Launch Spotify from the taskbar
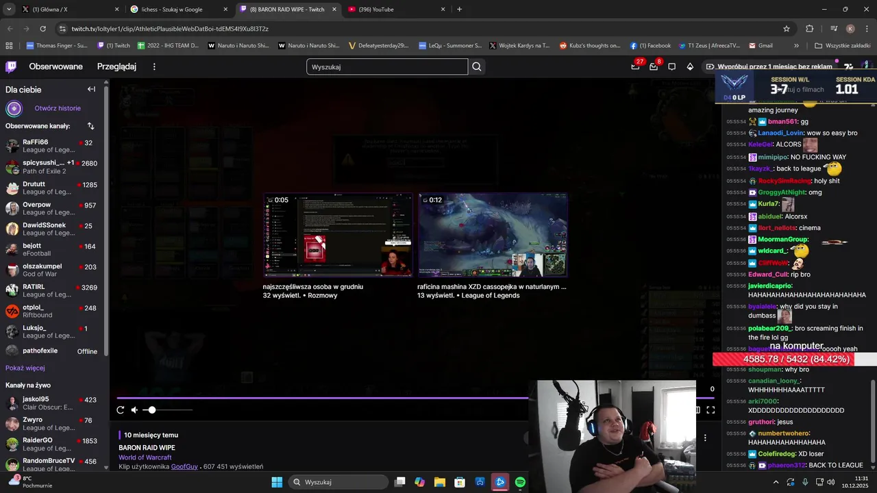This screenshot has width=877, height=493. point(520,482)
